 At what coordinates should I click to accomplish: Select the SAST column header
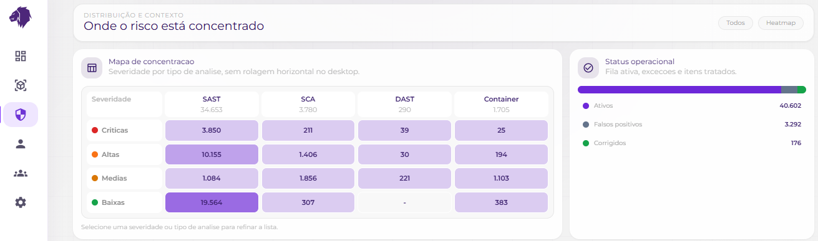pos(212,104)
